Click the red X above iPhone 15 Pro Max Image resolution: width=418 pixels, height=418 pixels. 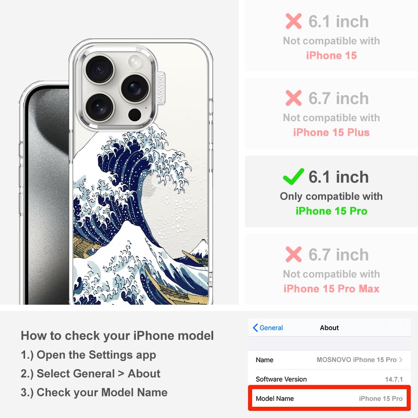[x=293, y=254]
